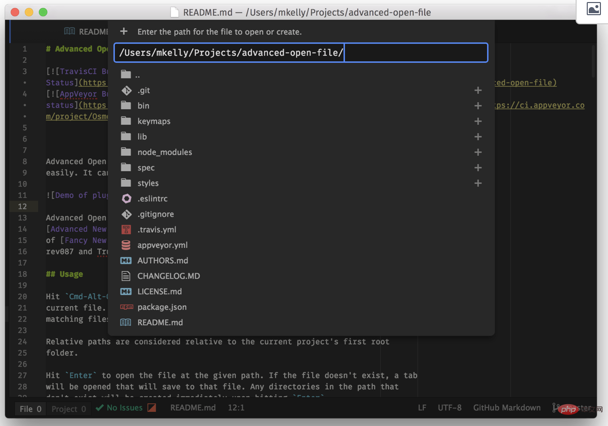
Task: Click the LICENSE.md markdown icon
Action: click(126, 291)
